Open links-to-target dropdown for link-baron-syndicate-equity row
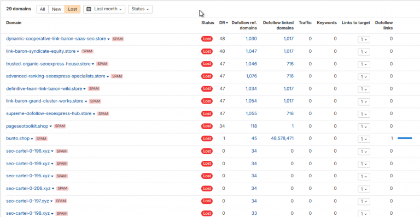 pyautogui.click(x=364, y=52)
